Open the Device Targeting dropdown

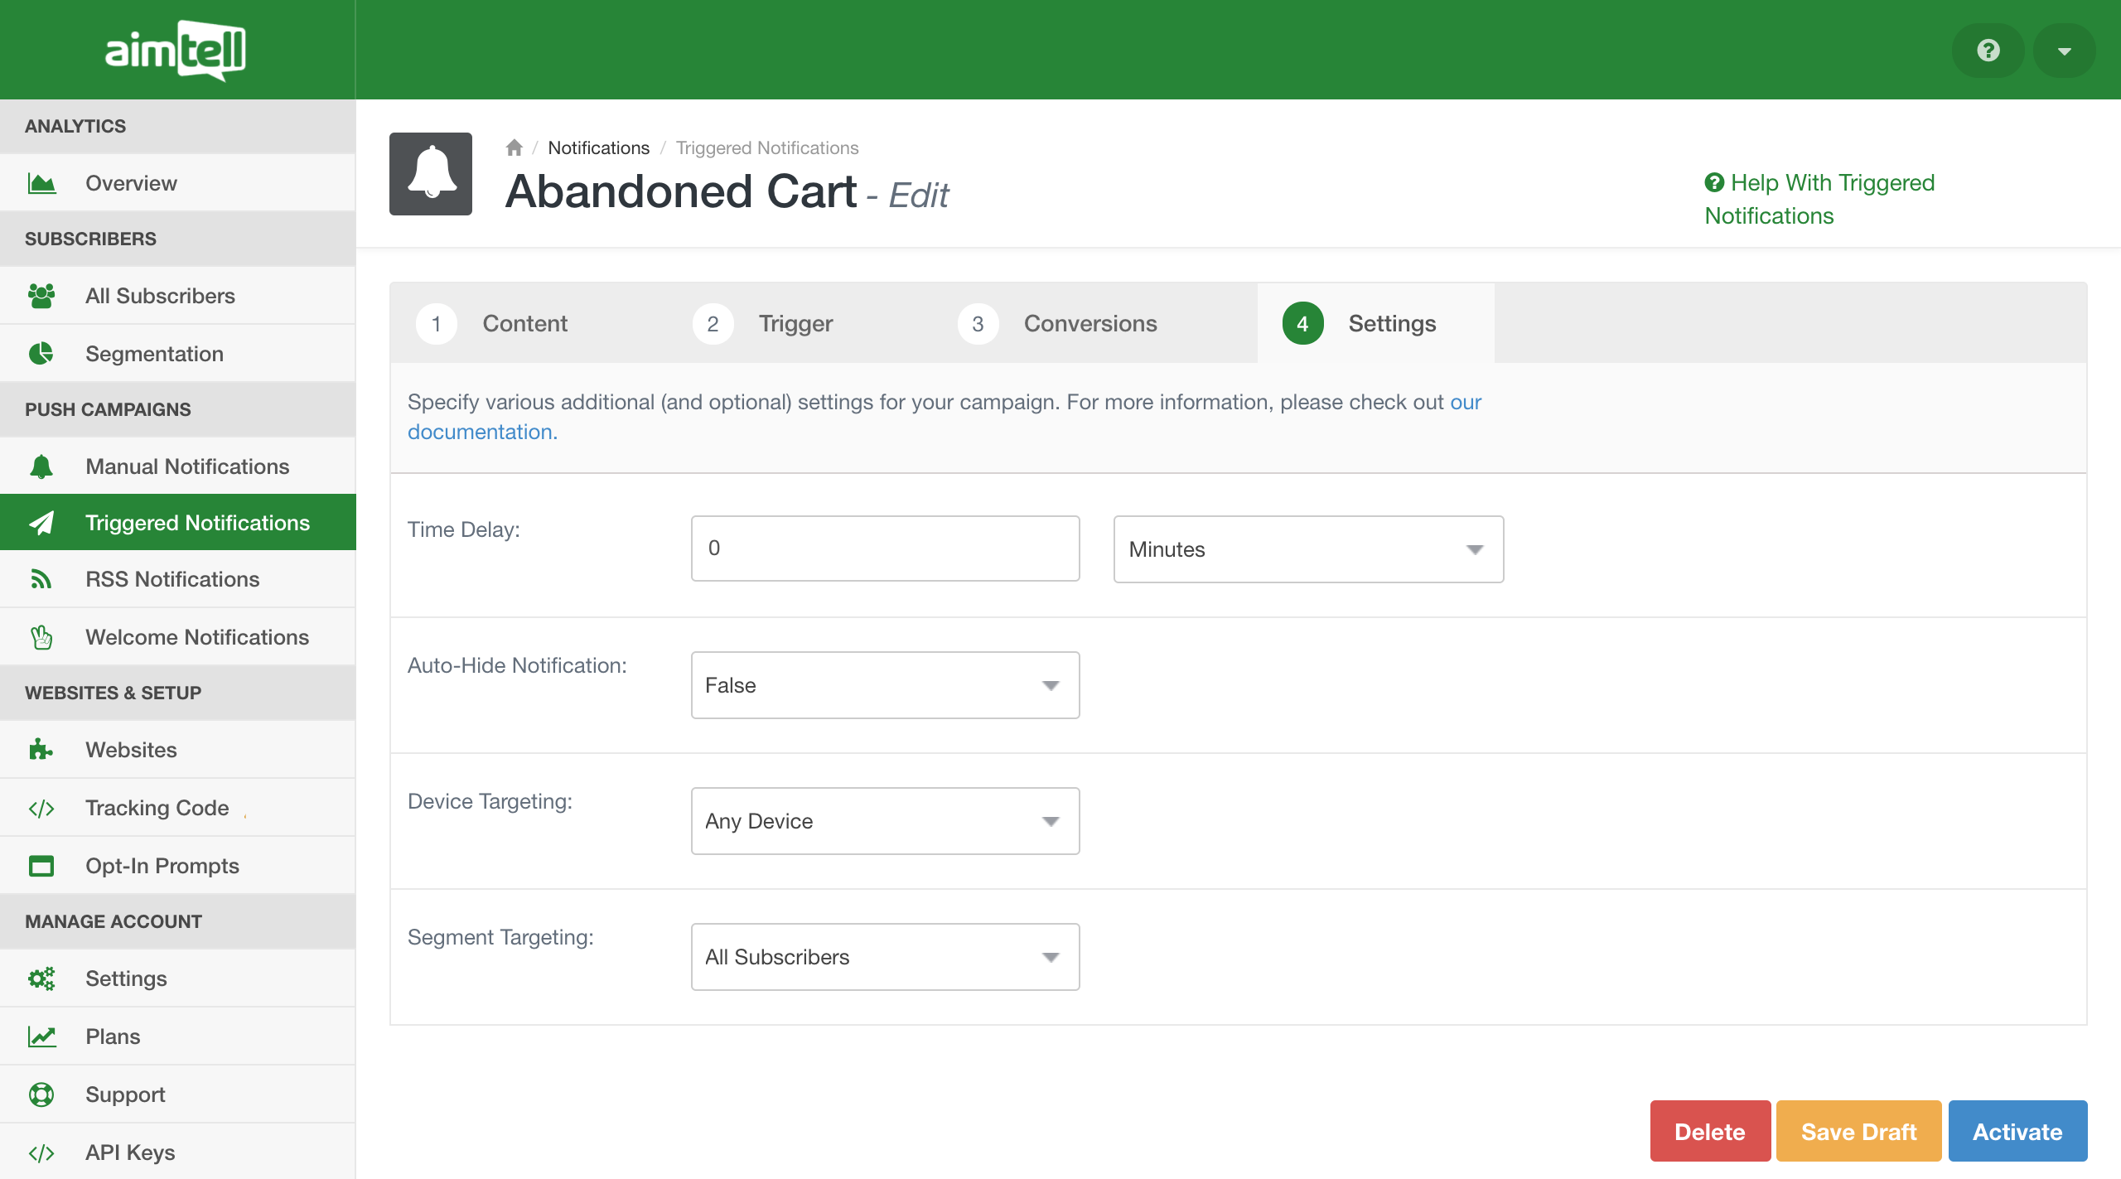[885, 821]
